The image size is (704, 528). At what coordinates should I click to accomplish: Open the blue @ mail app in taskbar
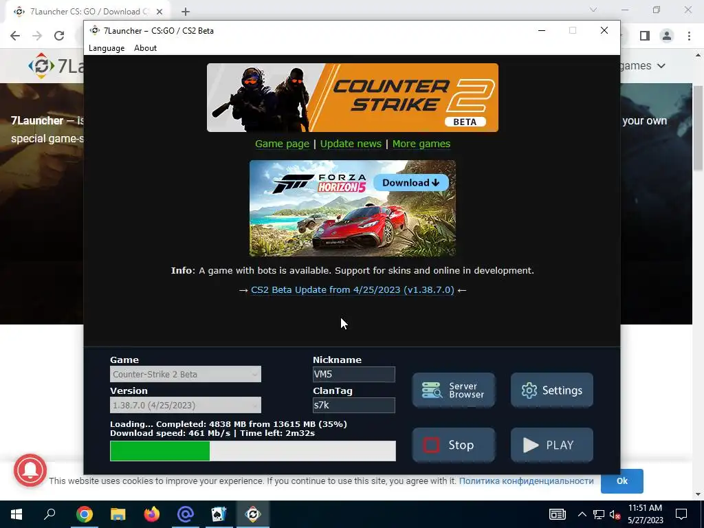[x=186, y=514]
